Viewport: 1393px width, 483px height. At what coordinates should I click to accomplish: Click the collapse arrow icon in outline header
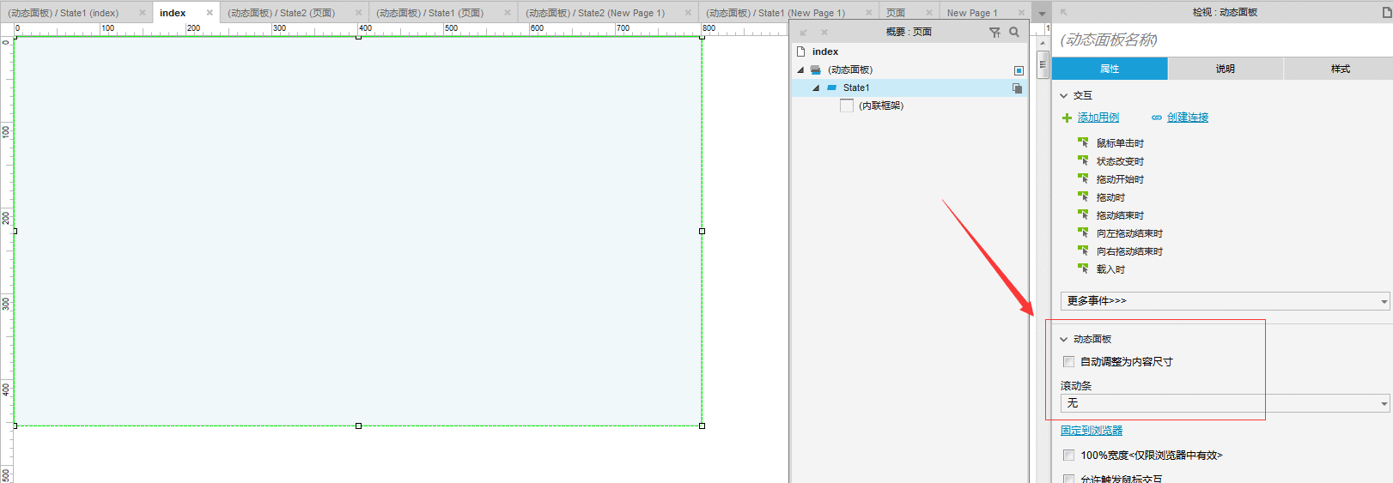[804, 33]
